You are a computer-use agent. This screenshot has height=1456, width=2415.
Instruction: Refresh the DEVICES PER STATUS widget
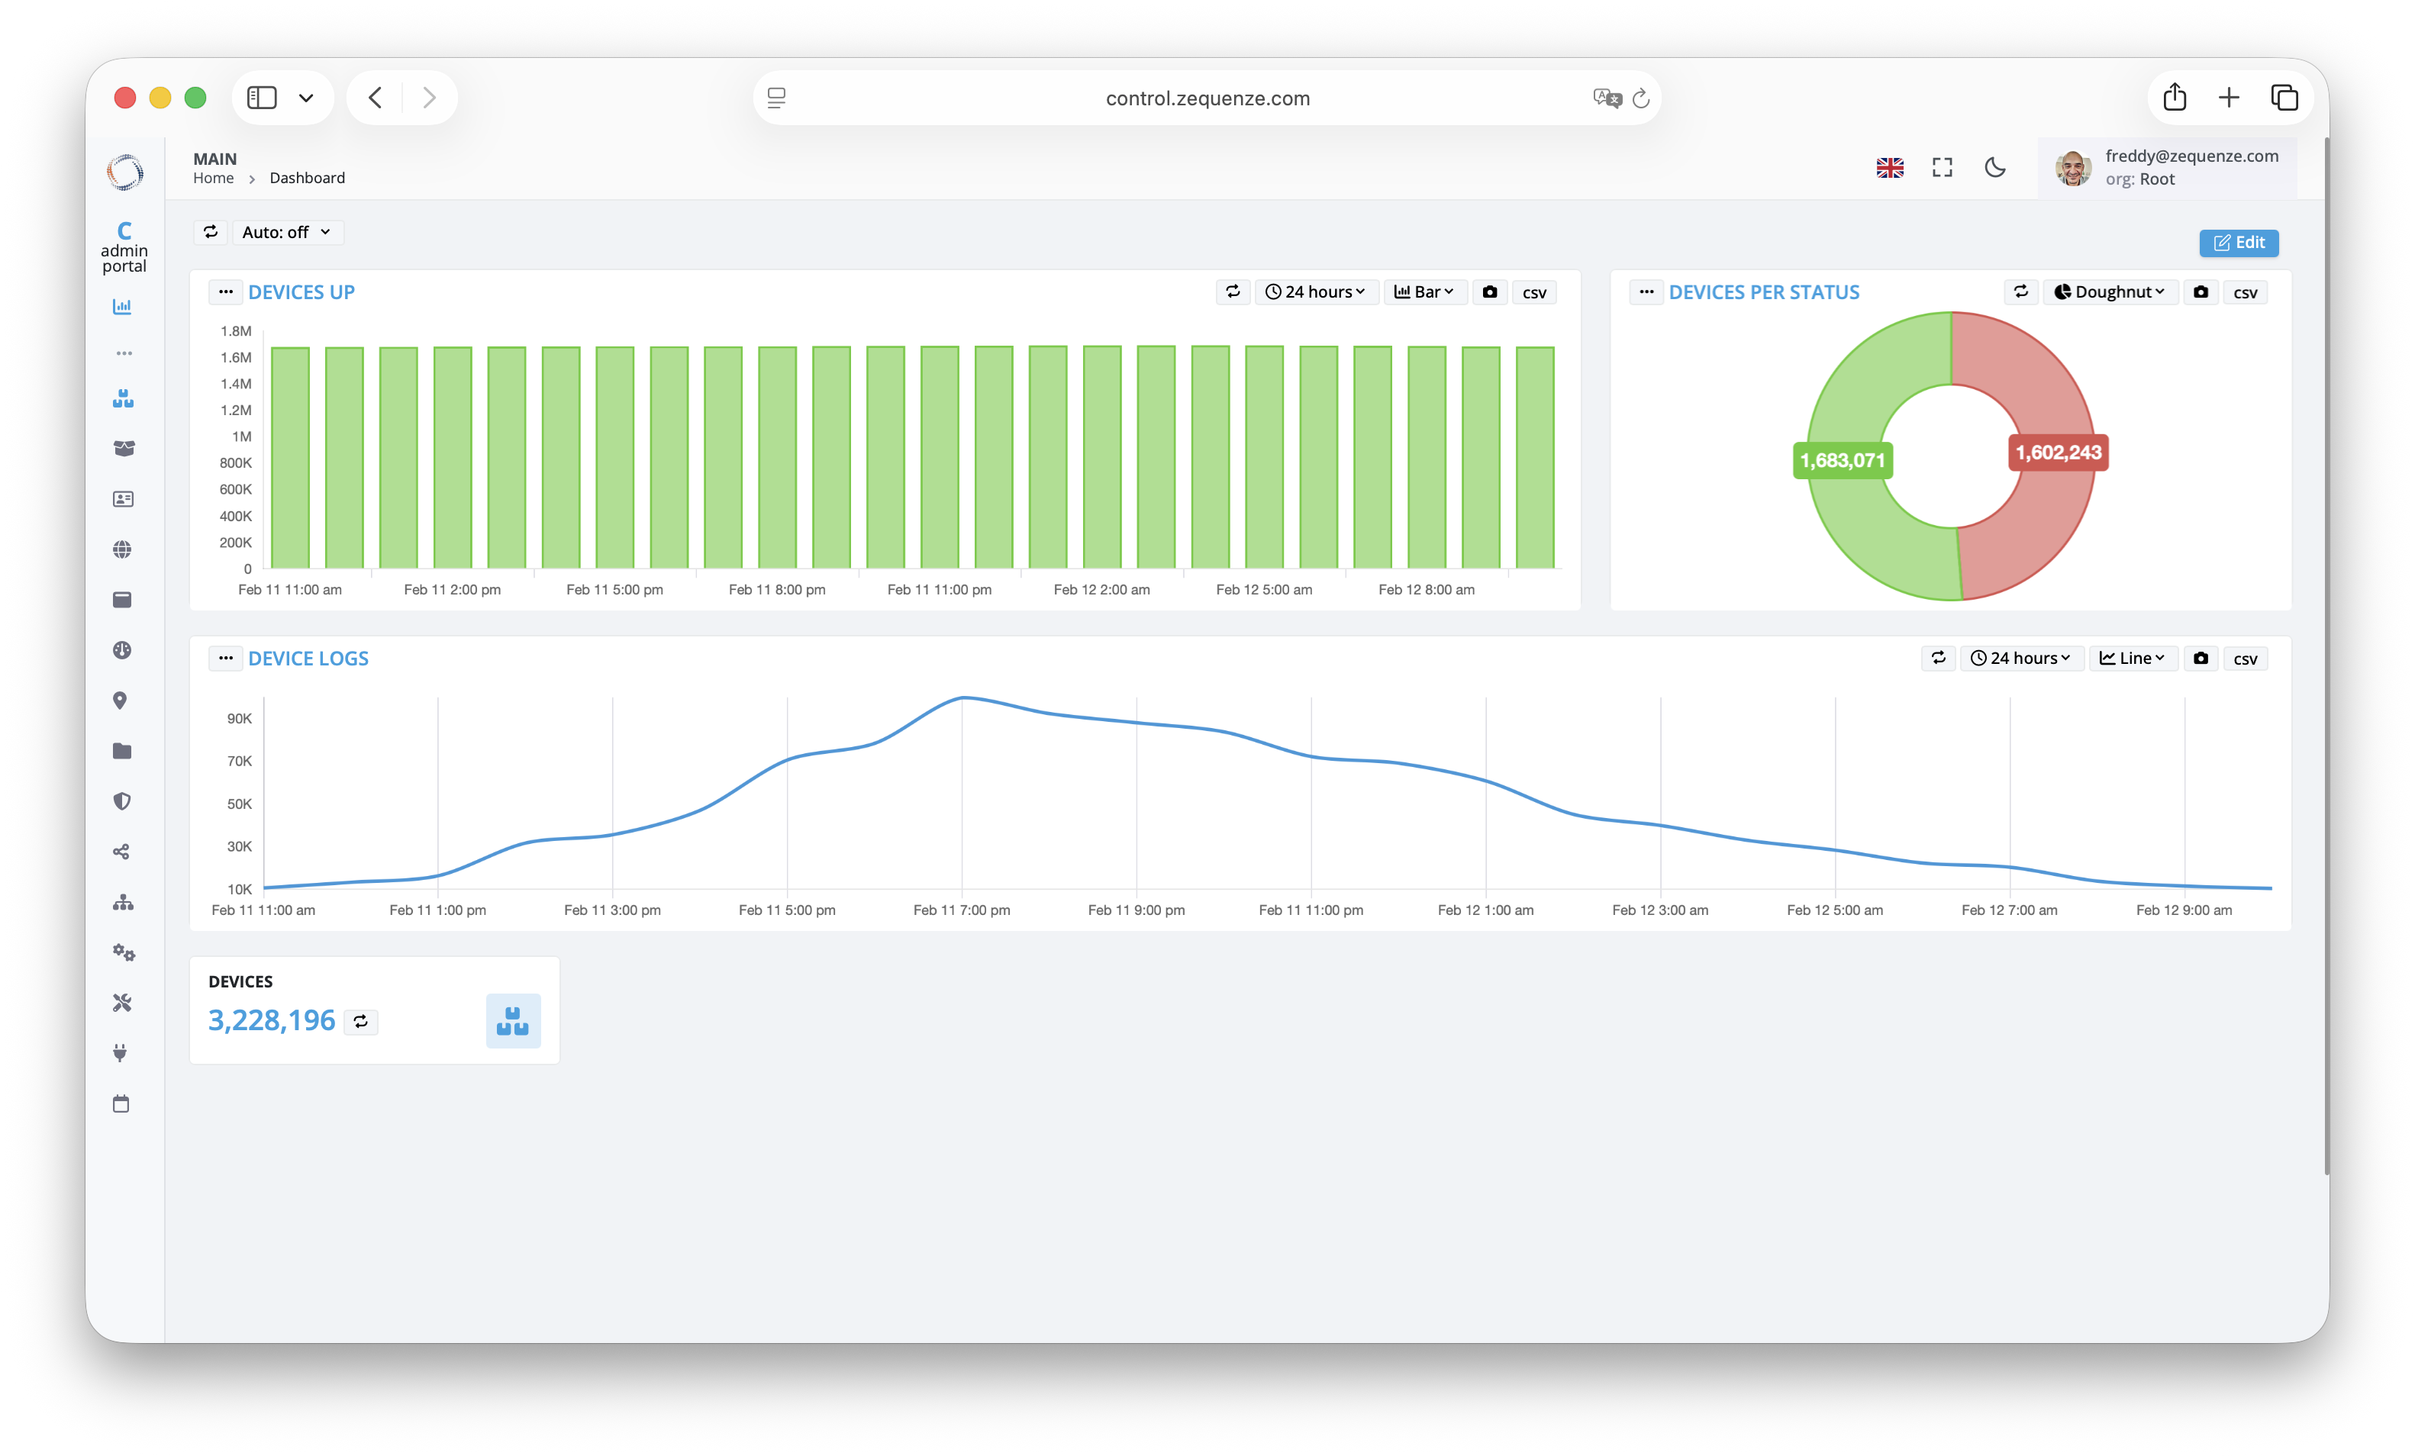point(2021,291)
